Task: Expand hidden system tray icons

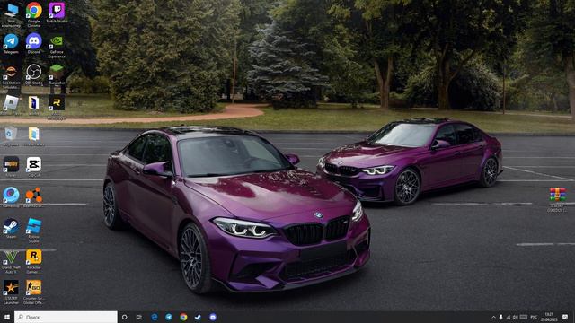Action: [493, 317]
